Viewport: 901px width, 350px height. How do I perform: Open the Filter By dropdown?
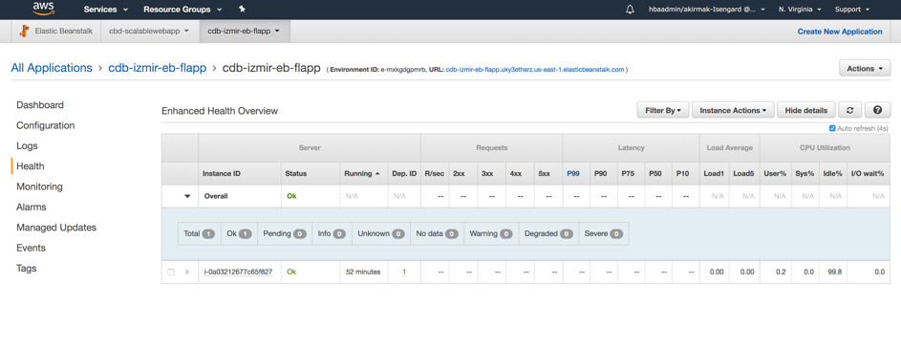pyautogui.click(x=663, y=110)
